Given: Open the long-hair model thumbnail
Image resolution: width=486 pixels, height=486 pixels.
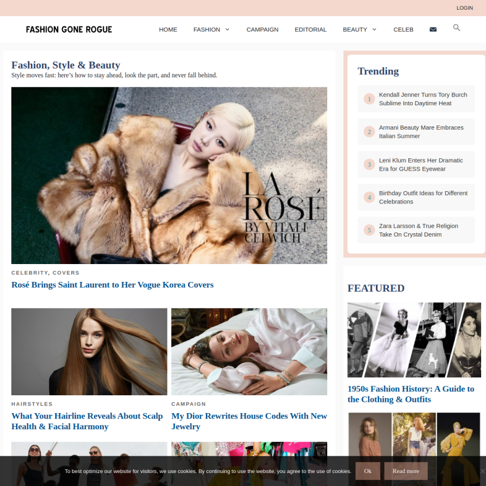Looking at the screenshot, I should [89, 352].
